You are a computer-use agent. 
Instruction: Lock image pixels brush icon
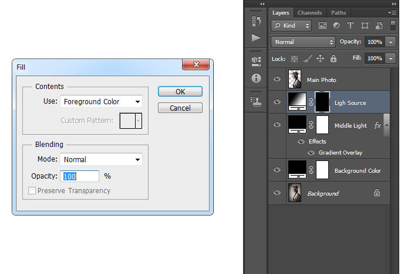(308, 59)
